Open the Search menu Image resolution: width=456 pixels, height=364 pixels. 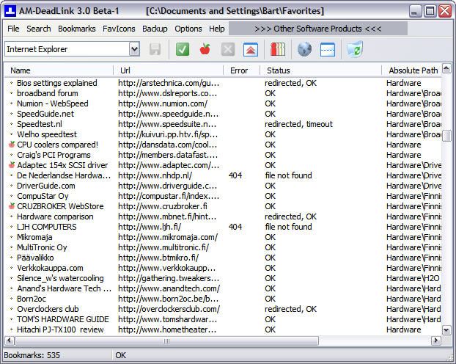tap(39, 29)
